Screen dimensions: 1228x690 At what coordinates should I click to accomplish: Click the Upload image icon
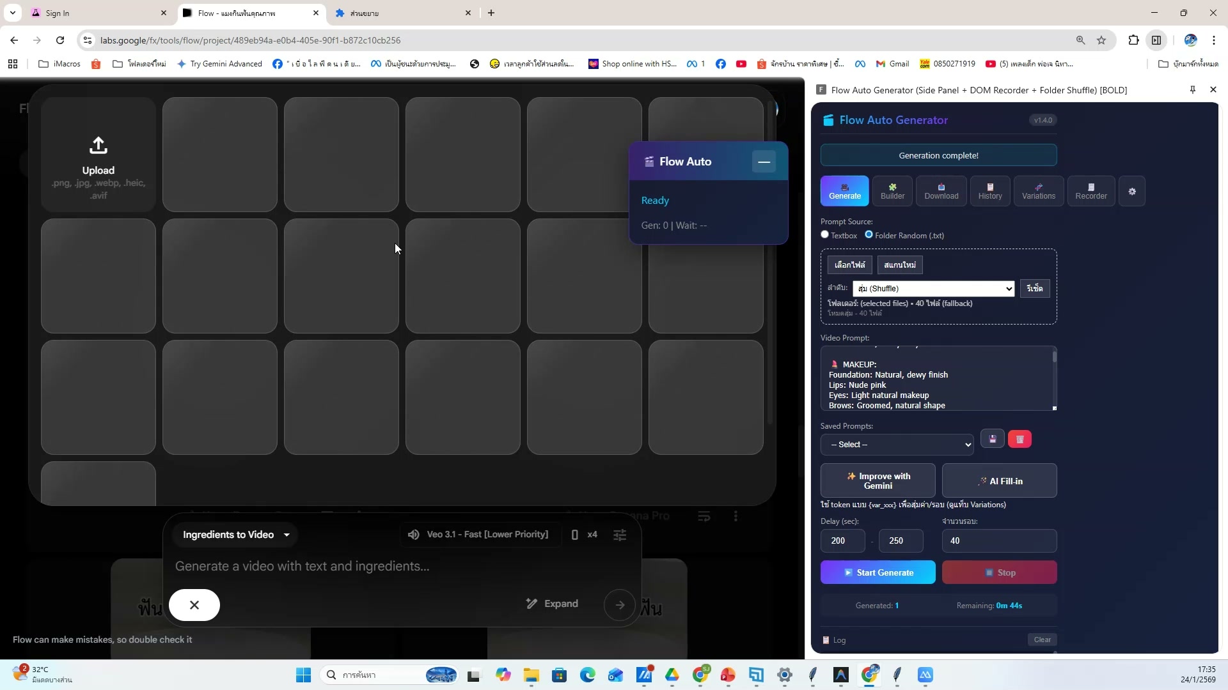pyautogui.click(x=98, y=146)
